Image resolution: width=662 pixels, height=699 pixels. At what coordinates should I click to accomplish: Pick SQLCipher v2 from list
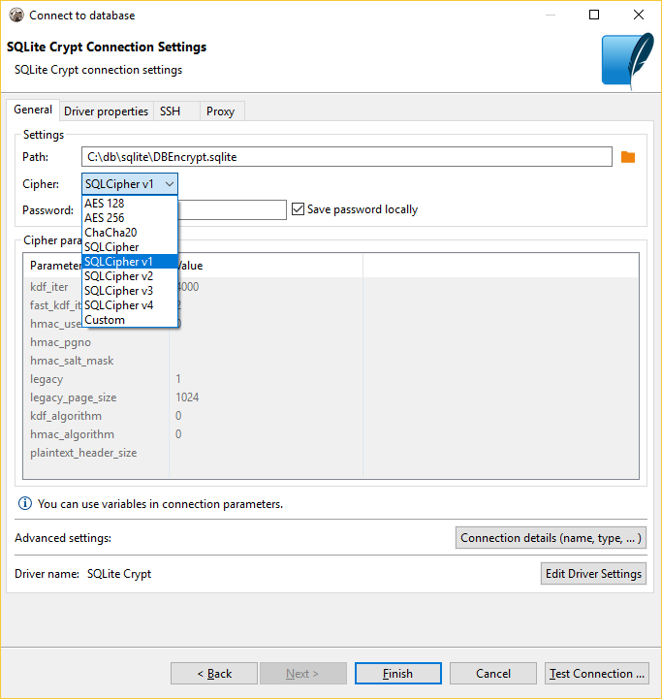click(x=130, y=276)
